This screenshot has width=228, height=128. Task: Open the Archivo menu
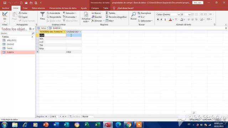click(x=6, y=8)
